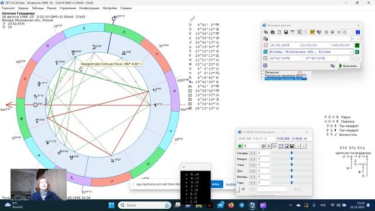Screen dimensions: 375x211
Task: Toggle the JD checkbox
Action: coord(238,189)
